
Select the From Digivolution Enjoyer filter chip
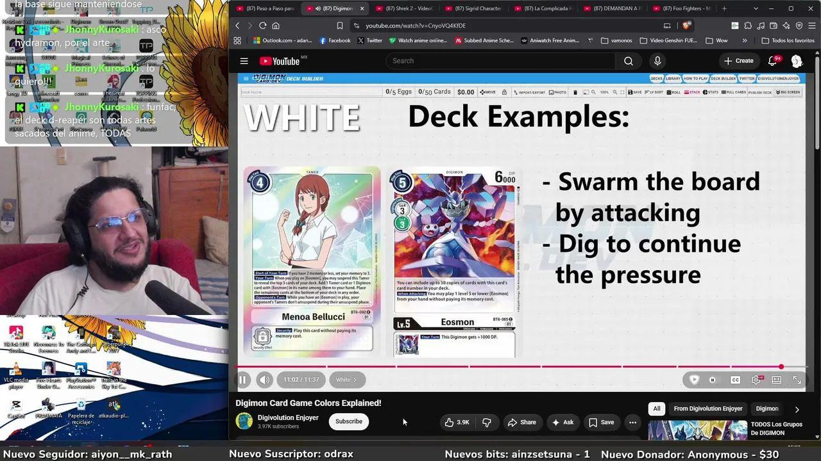click(x=708, y=408)
